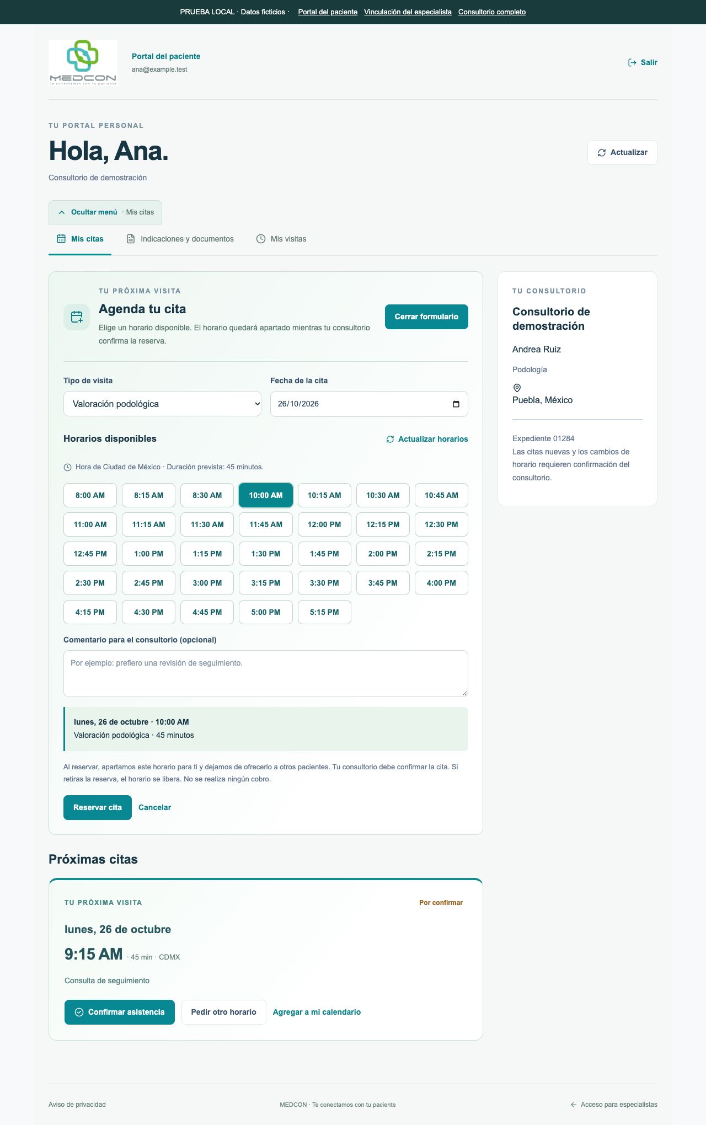Open the Vinculación del especialista link
Image resolution: width=706 pixels, height=1125 pixels.
408,12
